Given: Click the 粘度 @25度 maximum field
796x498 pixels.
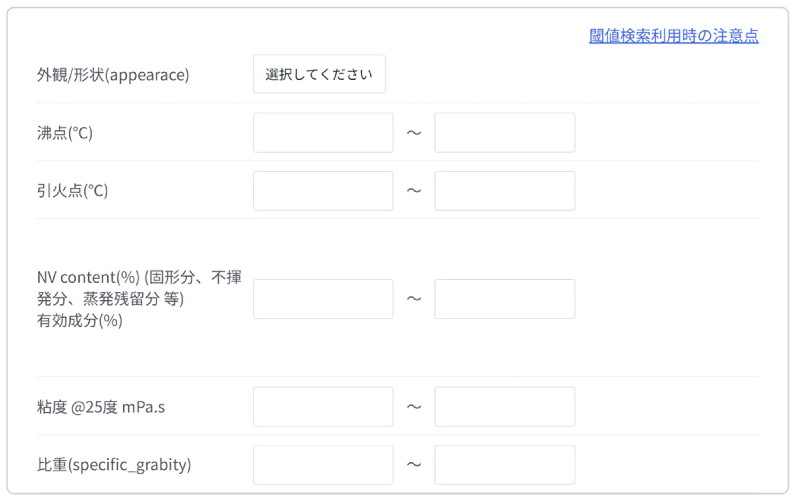Looking at the screenshot, I should [x=505, y=407].
